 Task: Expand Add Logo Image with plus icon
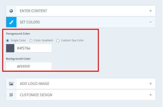[x=151, y=84]
